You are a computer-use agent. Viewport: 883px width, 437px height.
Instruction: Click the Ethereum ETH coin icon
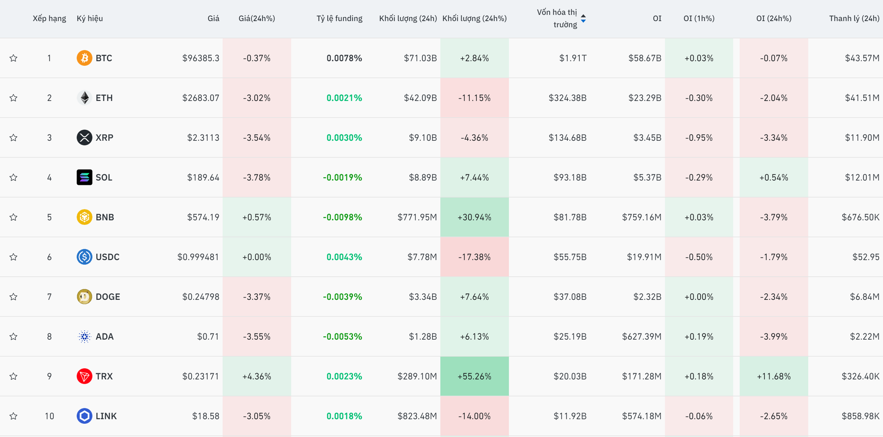(84, 98)
